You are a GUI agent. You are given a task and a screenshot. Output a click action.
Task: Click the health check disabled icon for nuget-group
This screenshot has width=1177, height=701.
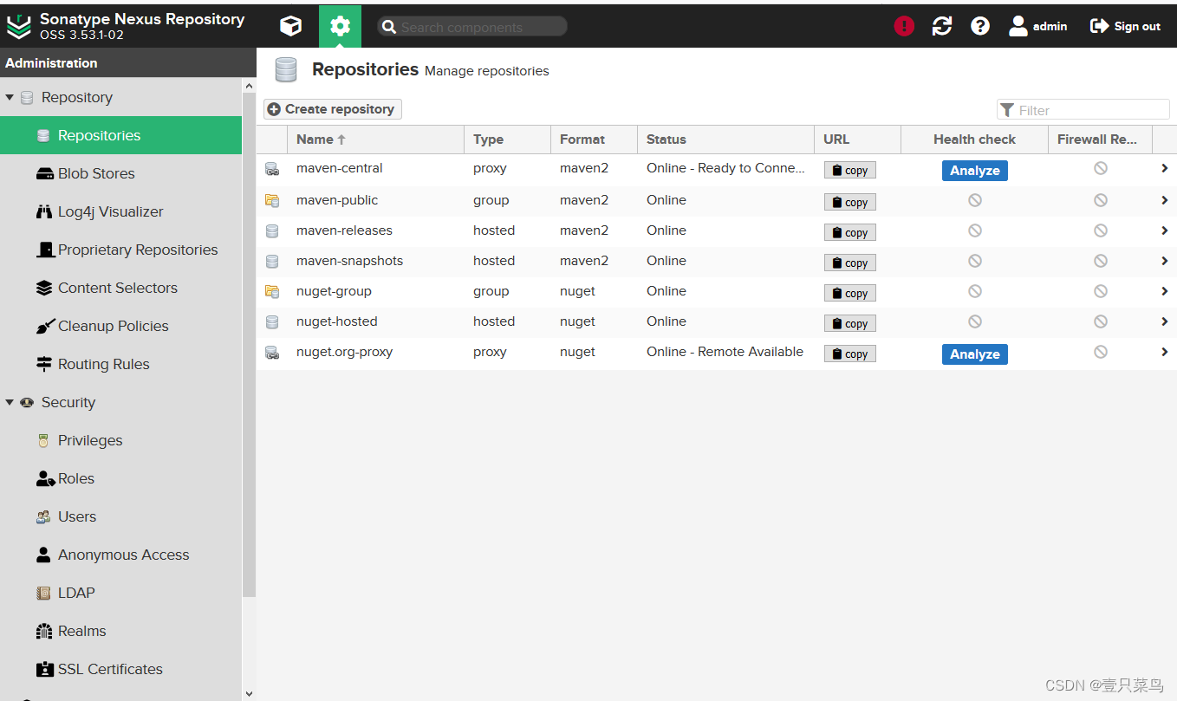pyautogui.click(x=975, y=291)
